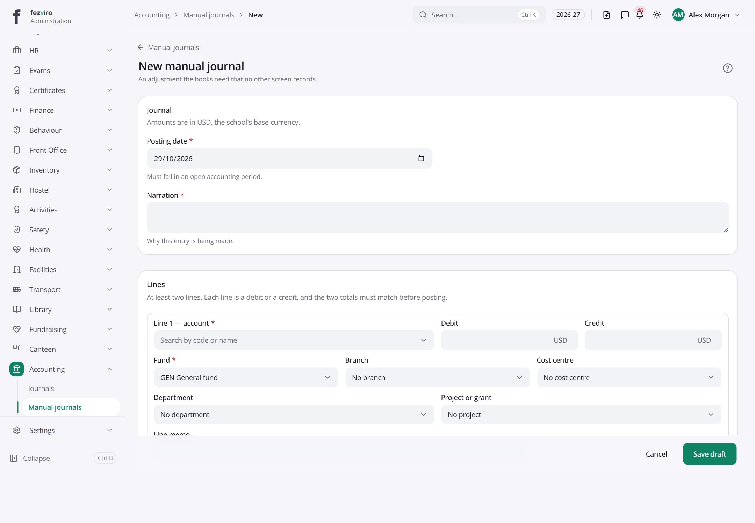Click the HR briefcase icon
The height and width of the screenshot is (523, 755).
[x=17, y=50]
